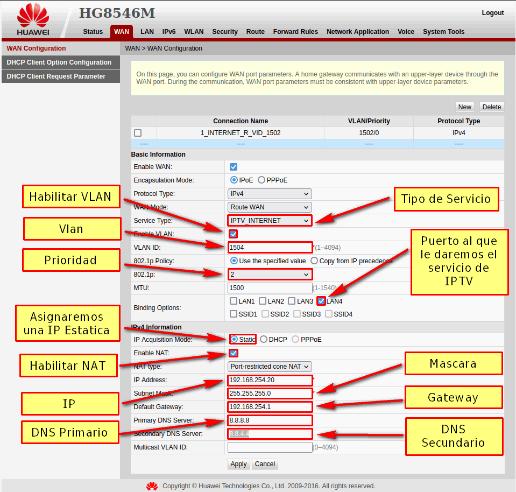Check the LAN1 binding option
Image resolution: width=516 pixels, height=492 pixels.
[x=234, y=301]
